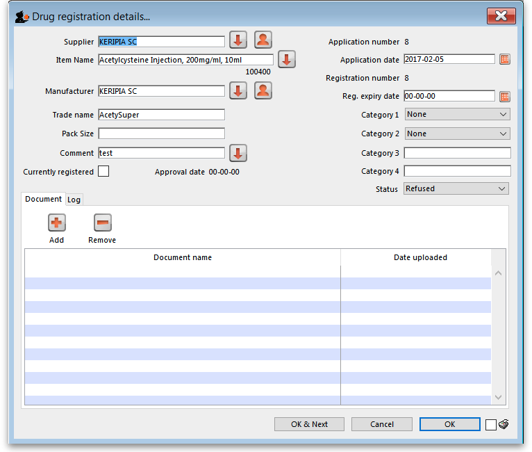This screenshot has width=532, height=452.
Task: Click the Add document plus icon
Action: click(57, 223)
